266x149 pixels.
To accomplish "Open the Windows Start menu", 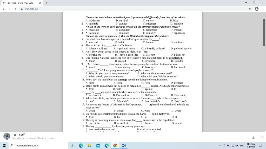I will [4, 145].
